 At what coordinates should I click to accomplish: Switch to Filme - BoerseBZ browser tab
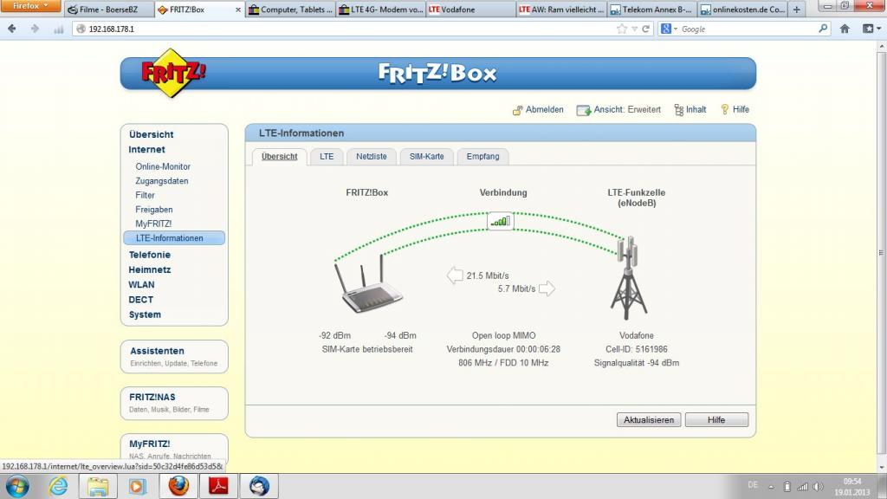(x=108, y=10)
